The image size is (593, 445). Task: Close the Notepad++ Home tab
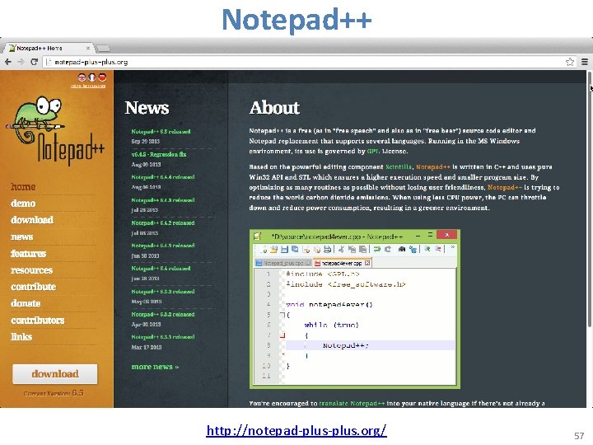pyautogui.click(x=88, y=48)
